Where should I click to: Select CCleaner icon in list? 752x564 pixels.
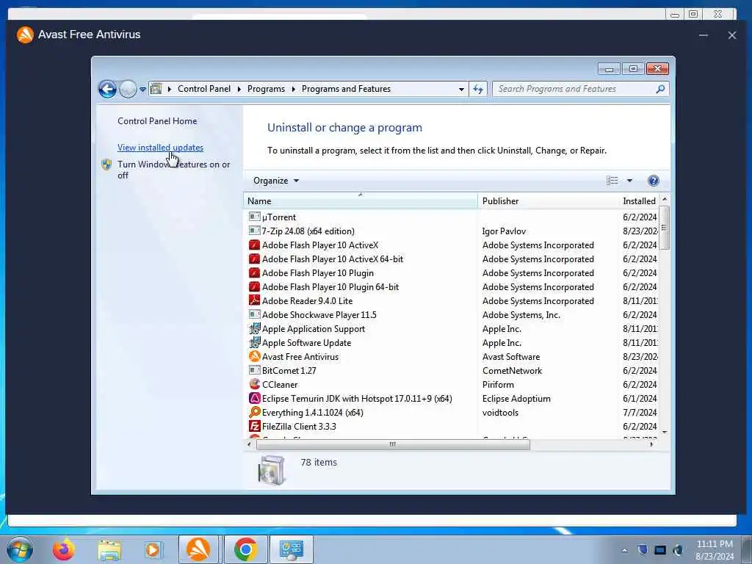[x=255, y=384]
